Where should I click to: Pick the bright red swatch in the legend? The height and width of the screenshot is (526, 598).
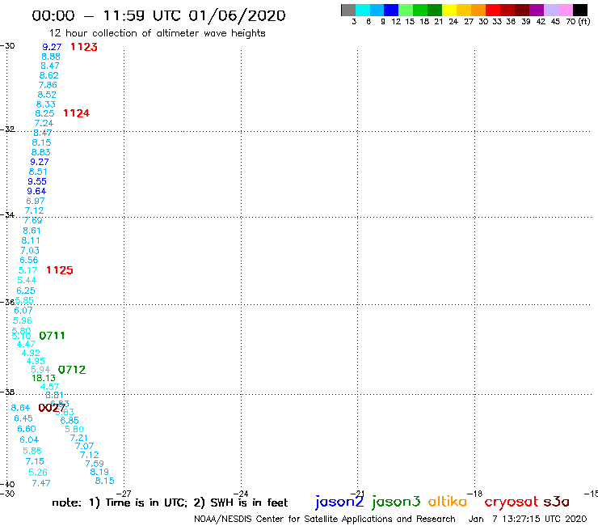point(493,10)
